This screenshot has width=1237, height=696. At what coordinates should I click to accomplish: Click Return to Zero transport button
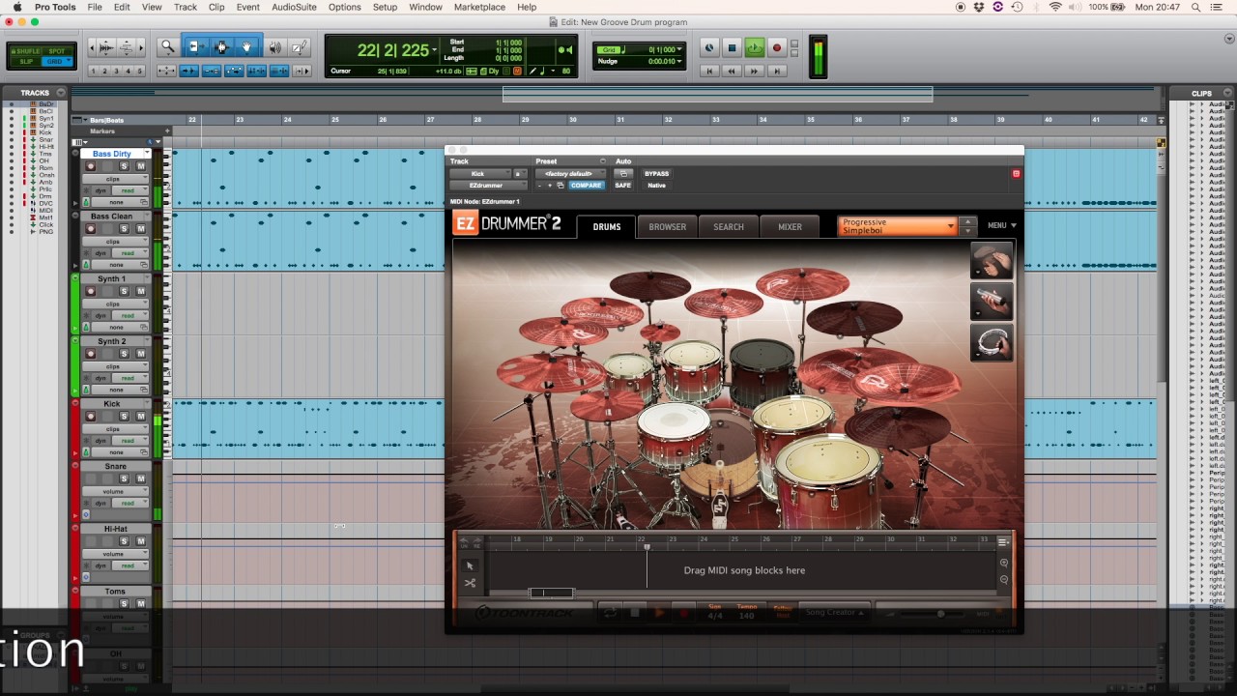[710, 71]
